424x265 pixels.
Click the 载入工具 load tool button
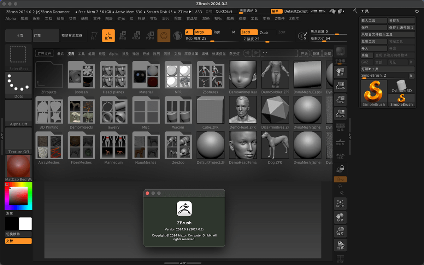tap(373, 20)
